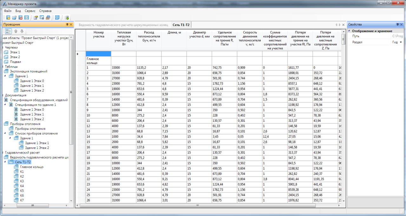Open a project with the folder icon
This screenshot has width=406, height=216.
[x=14, y=17]
